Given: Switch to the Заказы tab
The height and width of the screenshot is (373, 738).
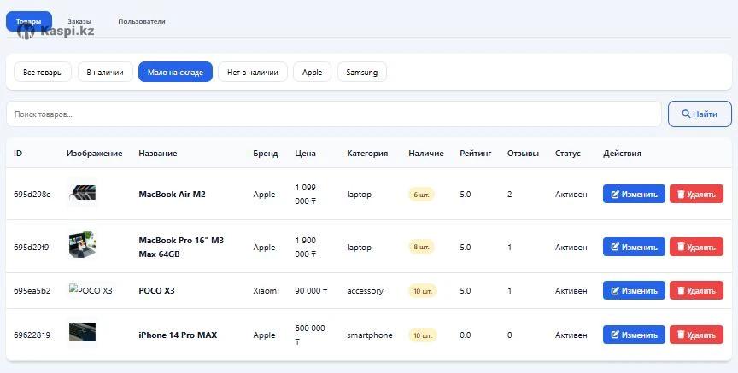Looking at the screenshot, I should [79, 21].
